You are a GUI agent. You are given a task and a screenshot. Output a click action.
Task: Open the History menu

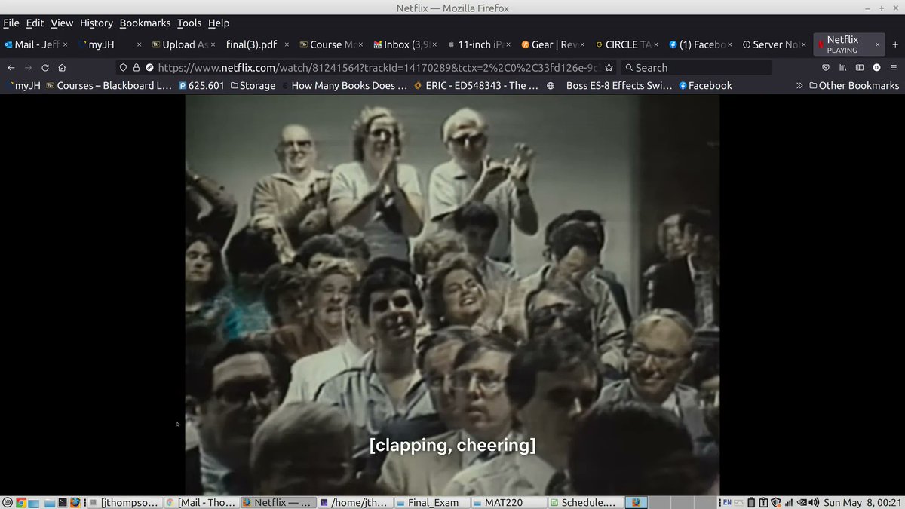[x=97, y=23]
